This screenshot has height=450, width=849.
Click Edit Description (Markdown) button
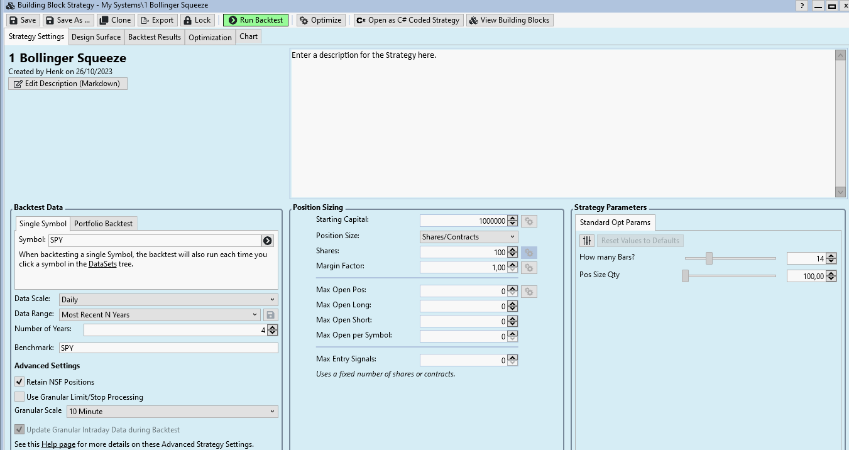pos(68,84)
